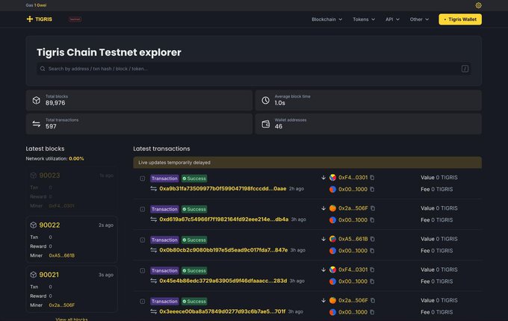Expand details for transaction 0x3eeece00...701f
The height and width of the screenshot is (321, 508).
point(142,302)
